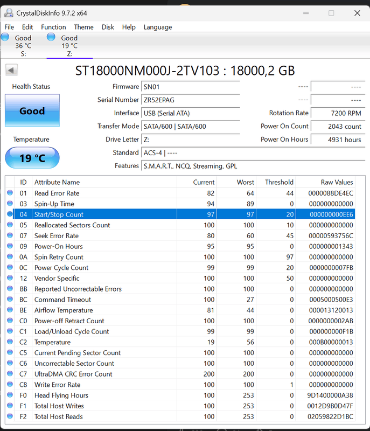Screen dimensions: 370x431
Task: Click the Attribute Name column header
Action: [104, 182]
